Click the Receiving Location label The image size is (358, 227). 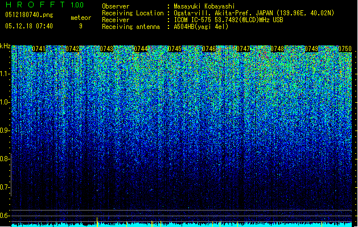133,13
